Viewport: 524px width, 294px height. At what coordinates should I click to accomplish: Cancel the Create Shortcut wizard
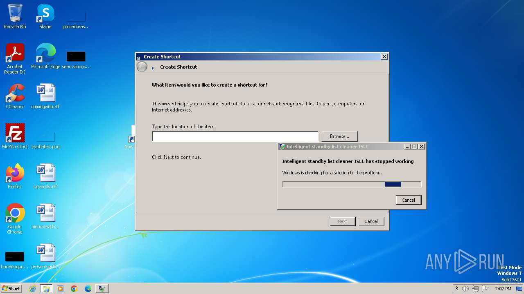tap(371, 221)
